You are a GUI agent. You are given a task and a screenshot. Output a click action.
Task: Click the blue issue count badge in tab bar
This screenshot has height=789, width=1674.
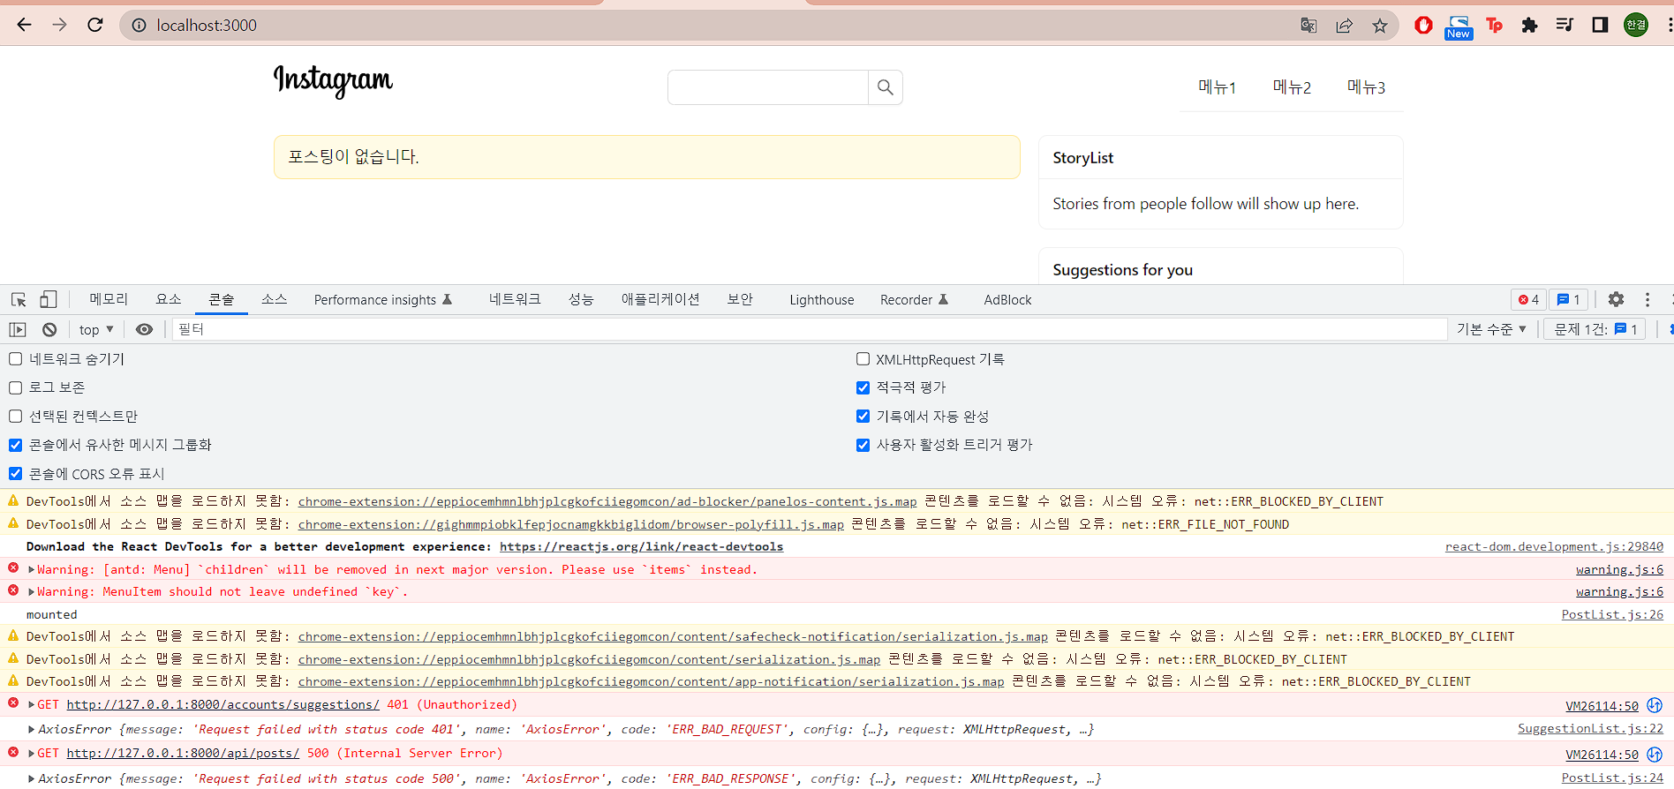click(x=1569, y=300)
